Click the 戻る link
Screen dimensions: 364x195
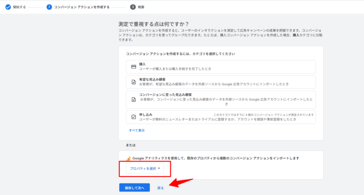(160, 188)
